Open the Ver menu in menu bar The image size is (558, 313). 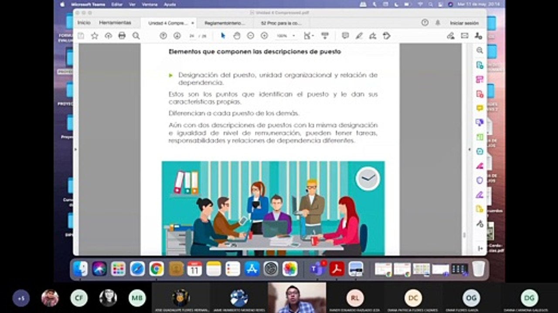click(x=132, y=4)
